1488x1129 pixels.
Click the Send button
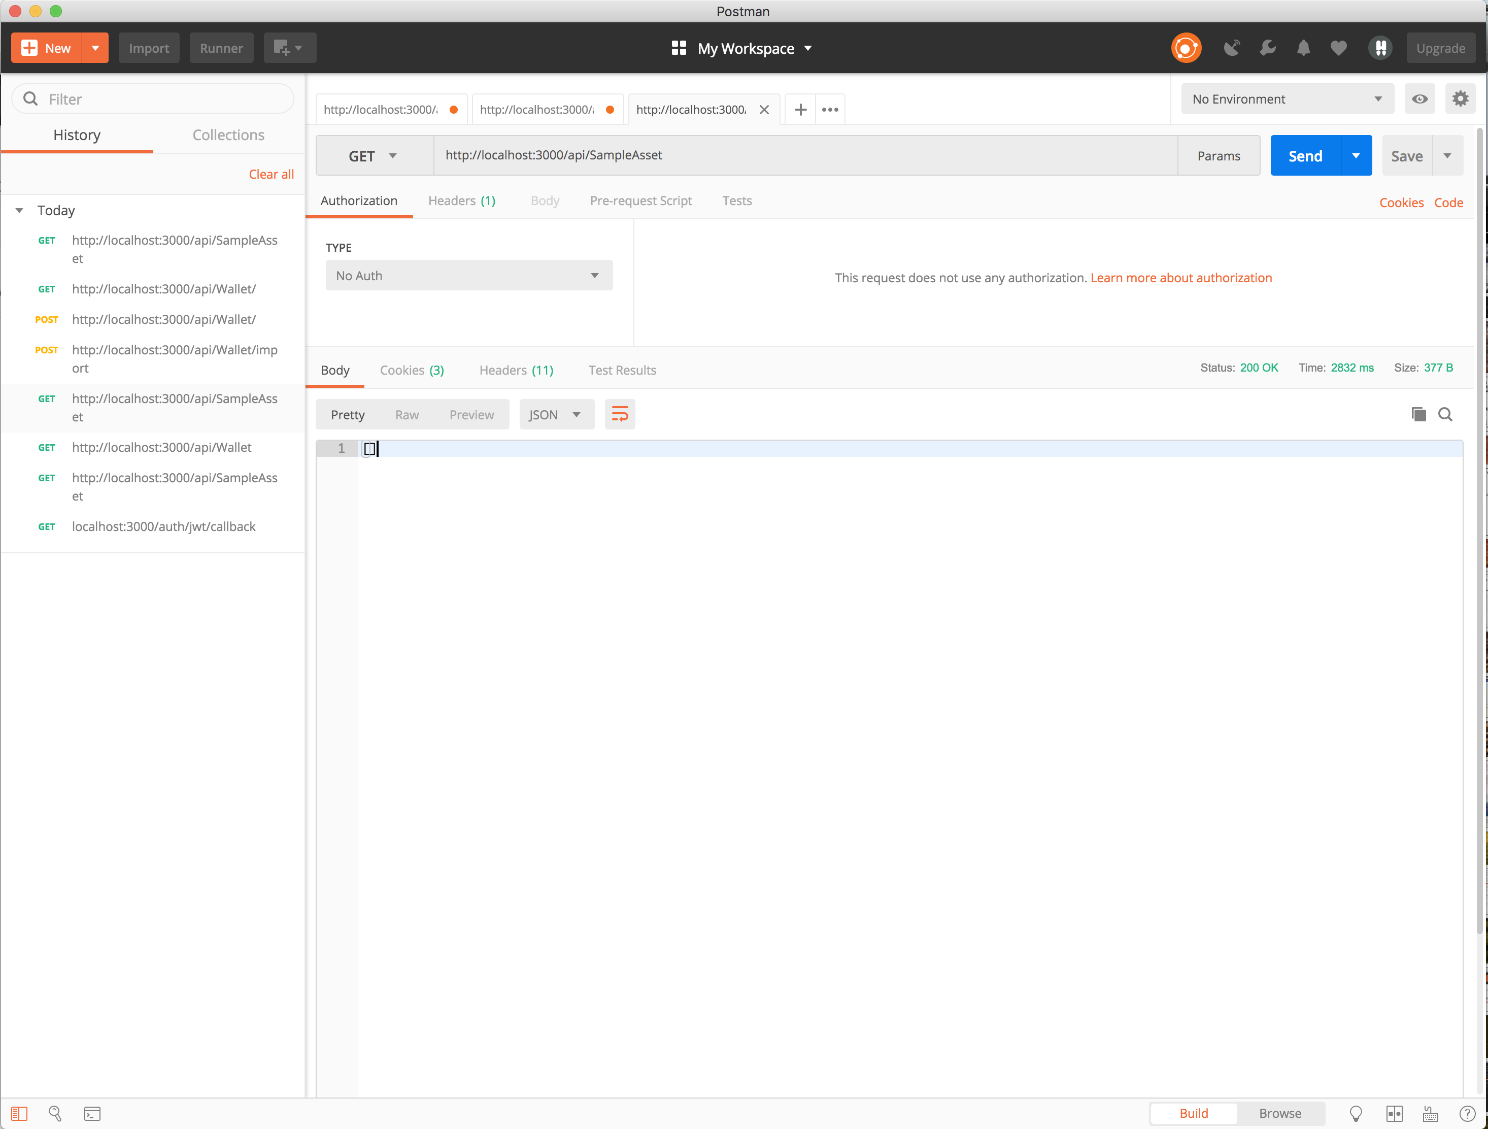point(1304,155)
